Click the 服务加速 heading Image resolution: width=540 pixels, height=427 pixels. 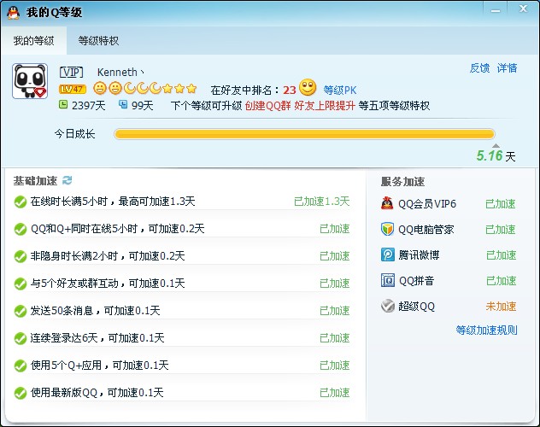(403, 182)
